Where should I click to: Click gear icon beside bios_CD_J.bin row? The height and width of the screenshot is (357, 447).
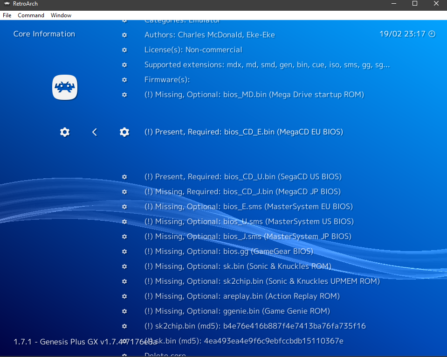(124, 192)
